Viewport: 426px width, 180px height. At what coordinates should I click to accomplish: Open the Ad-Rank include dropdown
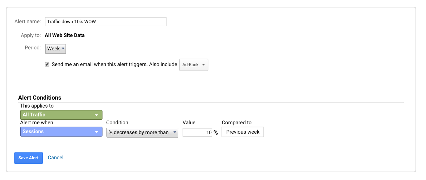click(194, 65)
